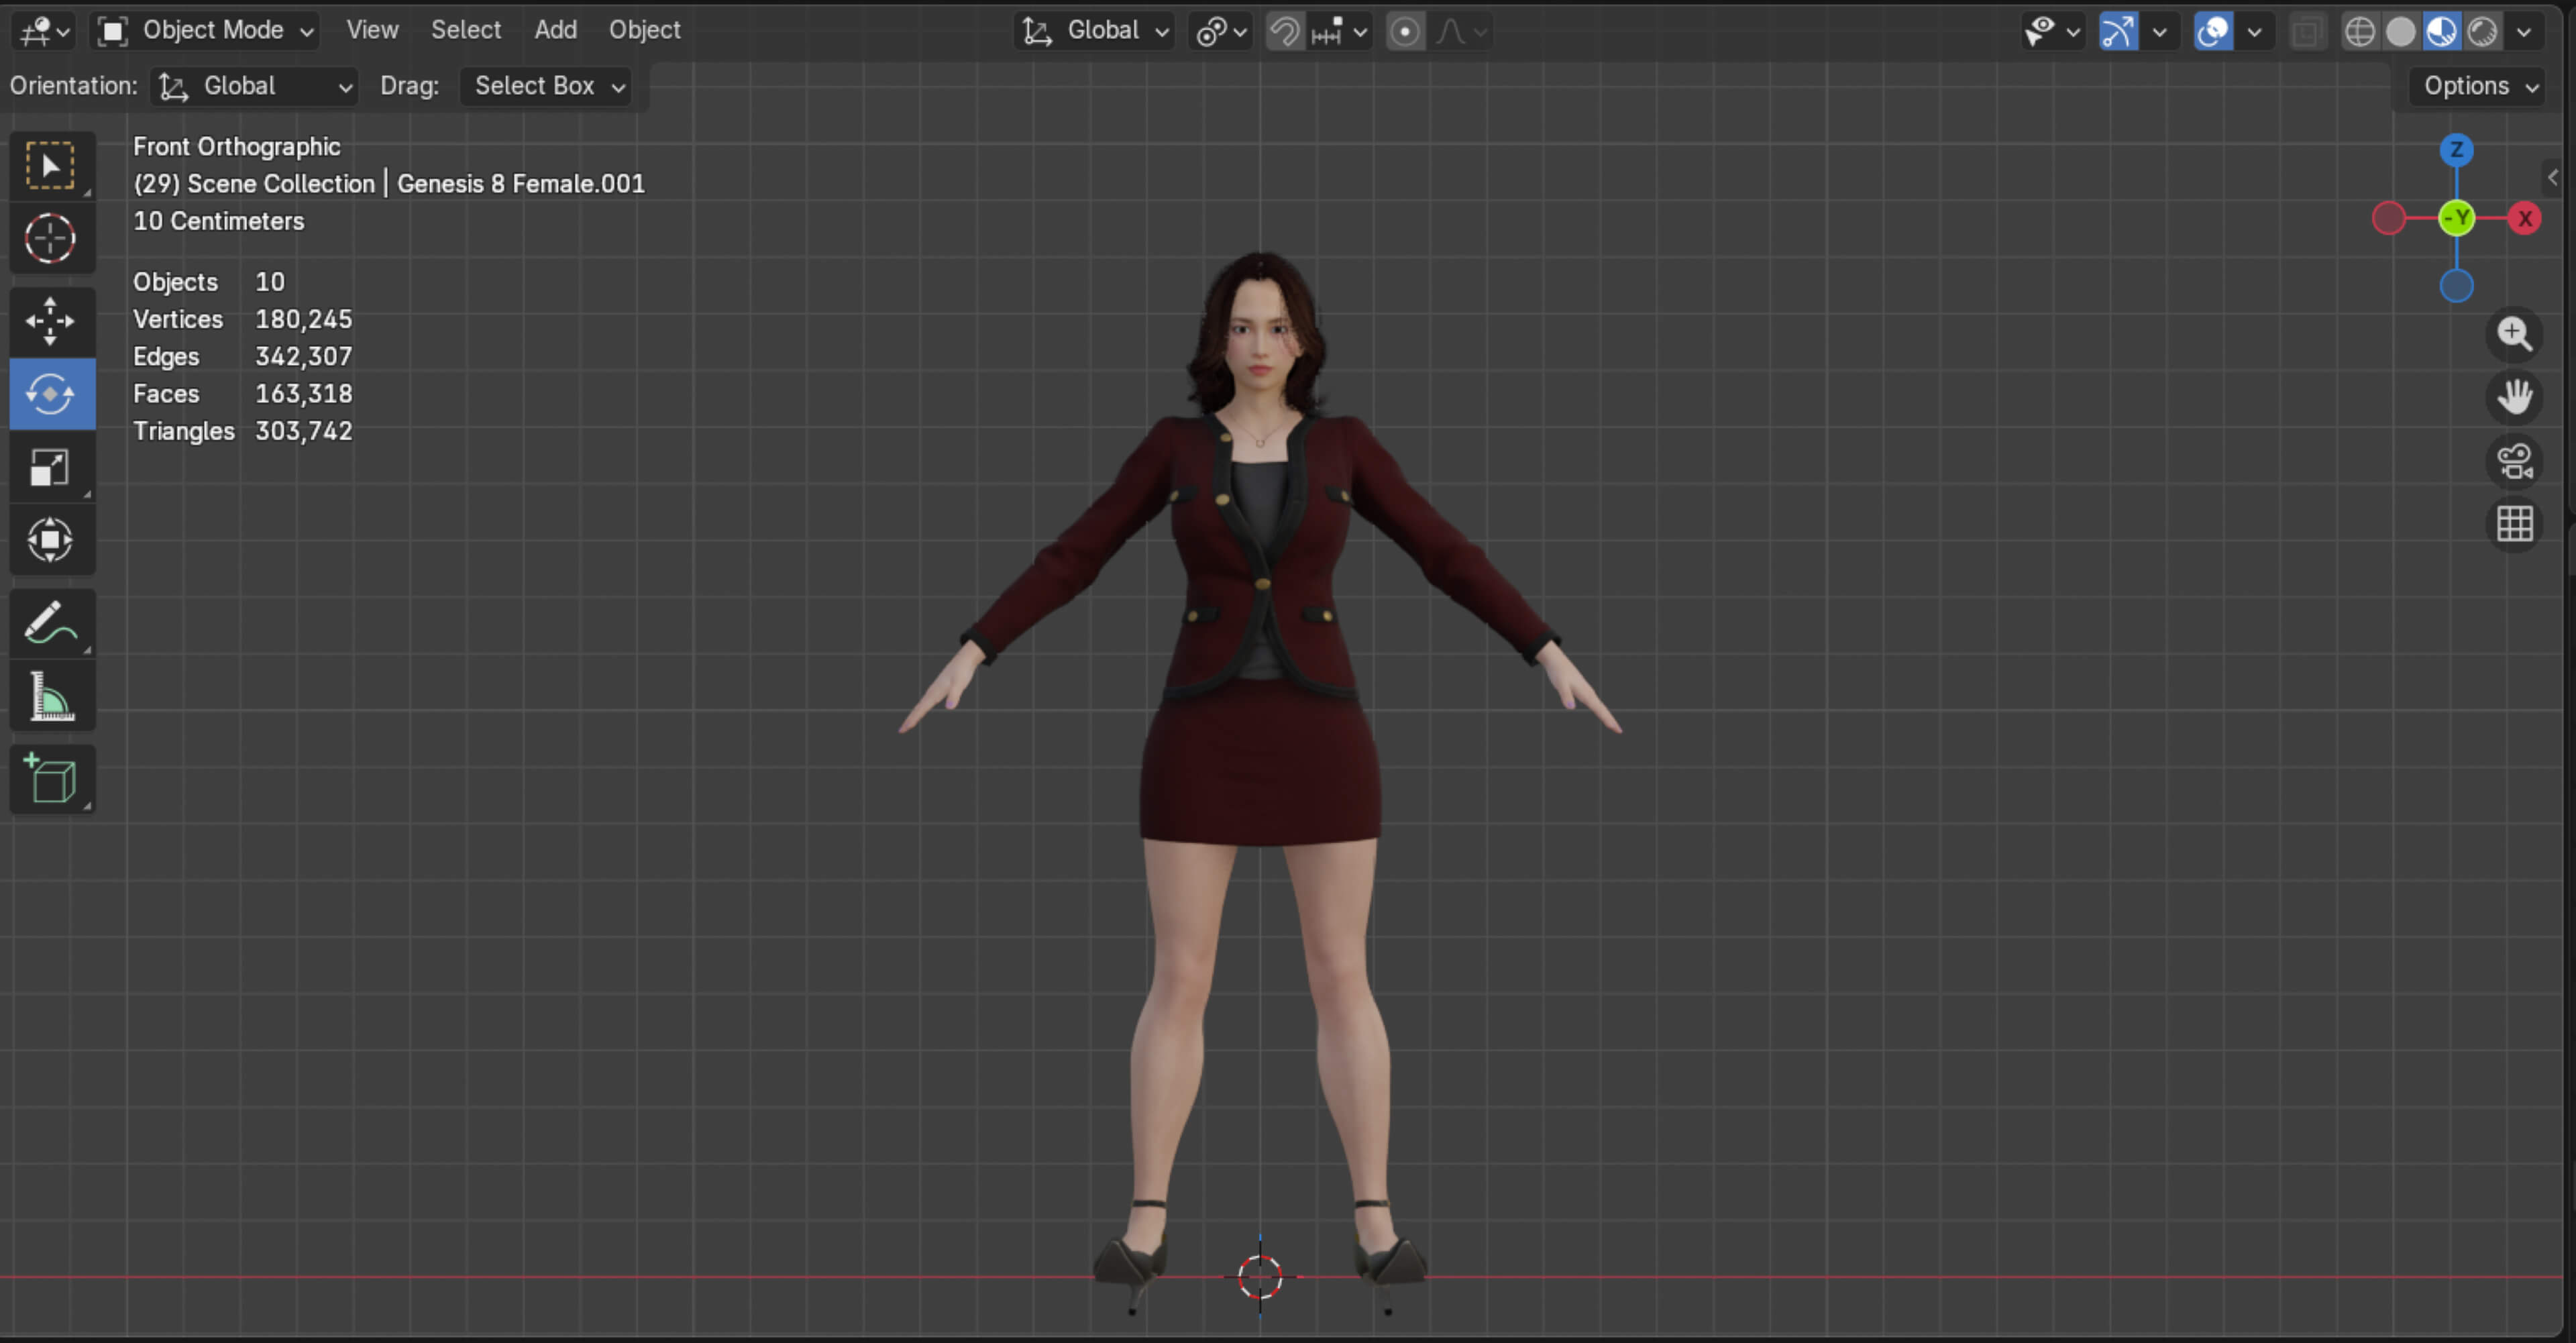The image size is (2576, 1343).
Task: Open Orientation Global dropdown in tool settings
Action: click(254, 86)
